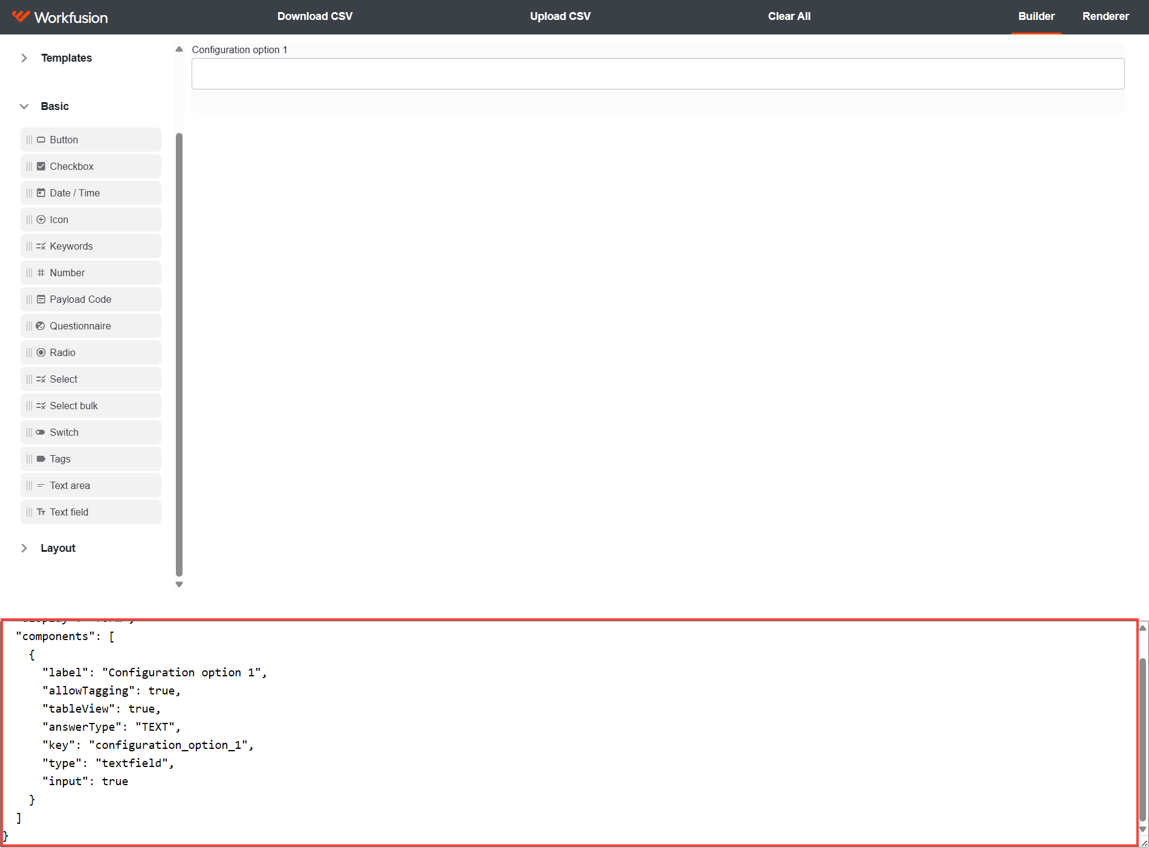Switch to the Builder tab
The width and height of the screenshot is (1149, 848).
point(1036,16)
